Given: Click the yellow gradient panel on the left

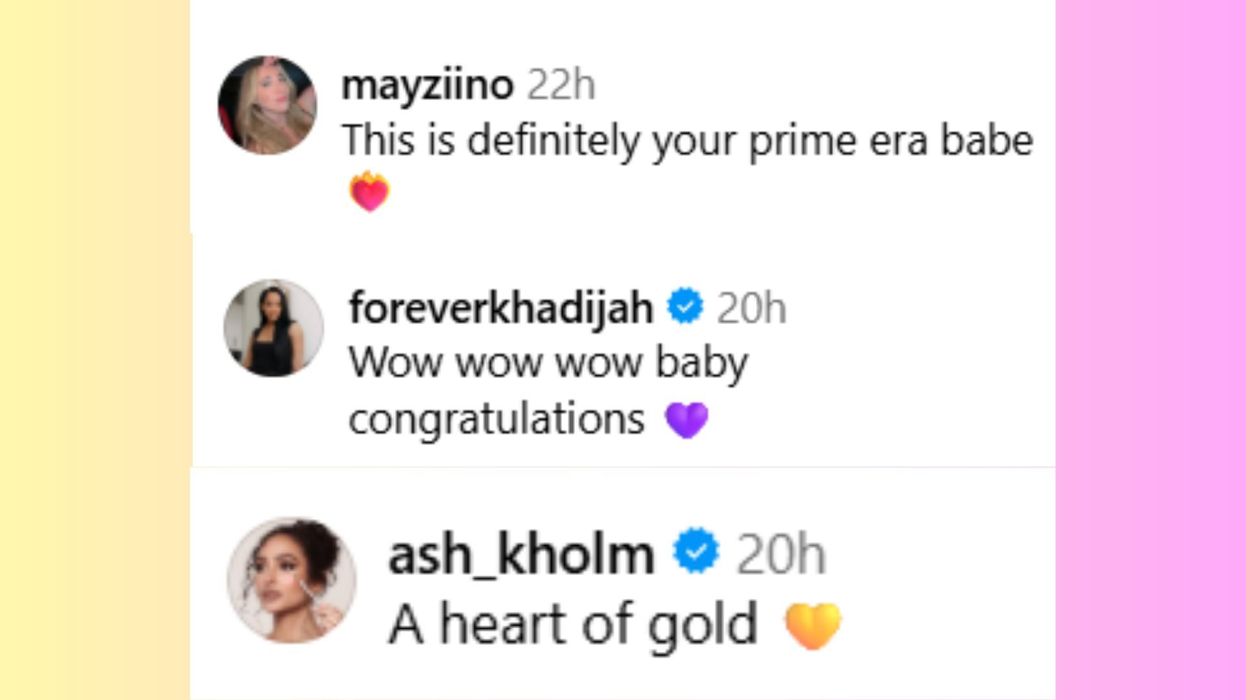Looking at the screenshot, I should (x=95, y=350).
